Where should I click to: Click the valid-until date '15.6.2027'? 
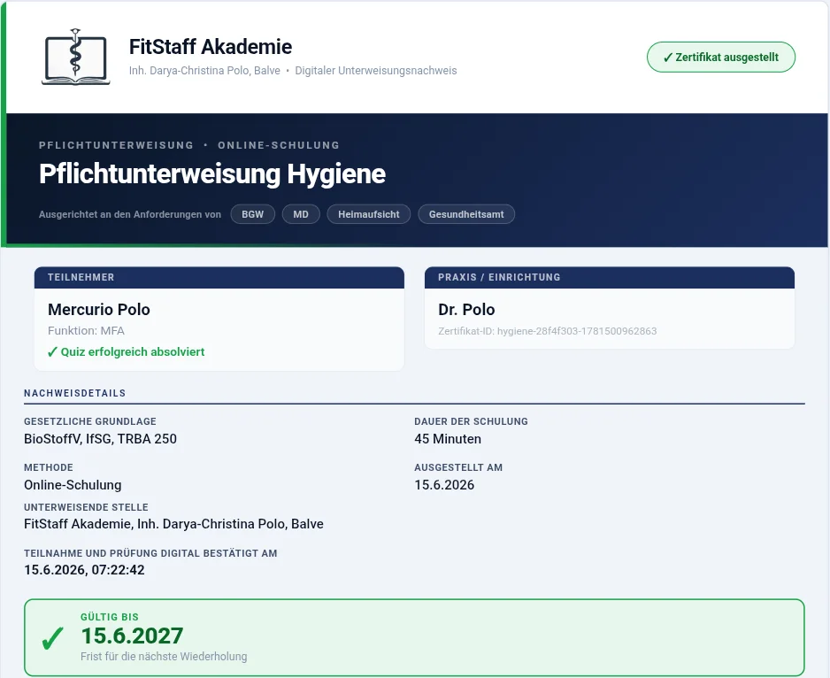click(132, 636)
